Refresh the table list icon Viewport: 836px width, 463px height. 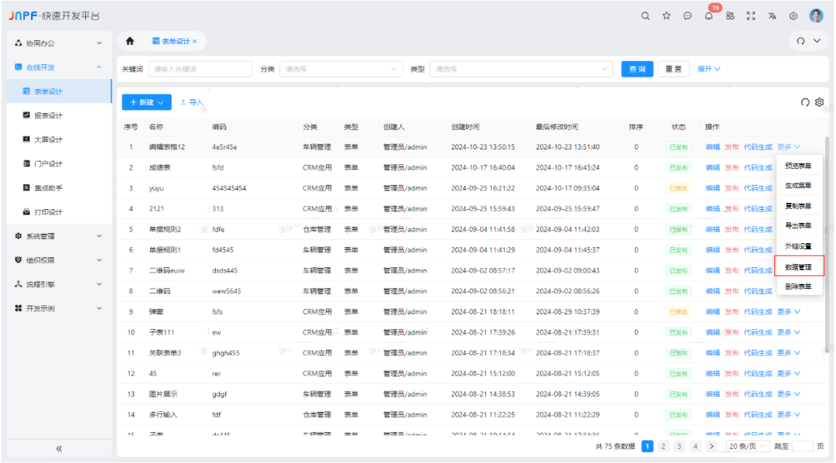point(805,102)
